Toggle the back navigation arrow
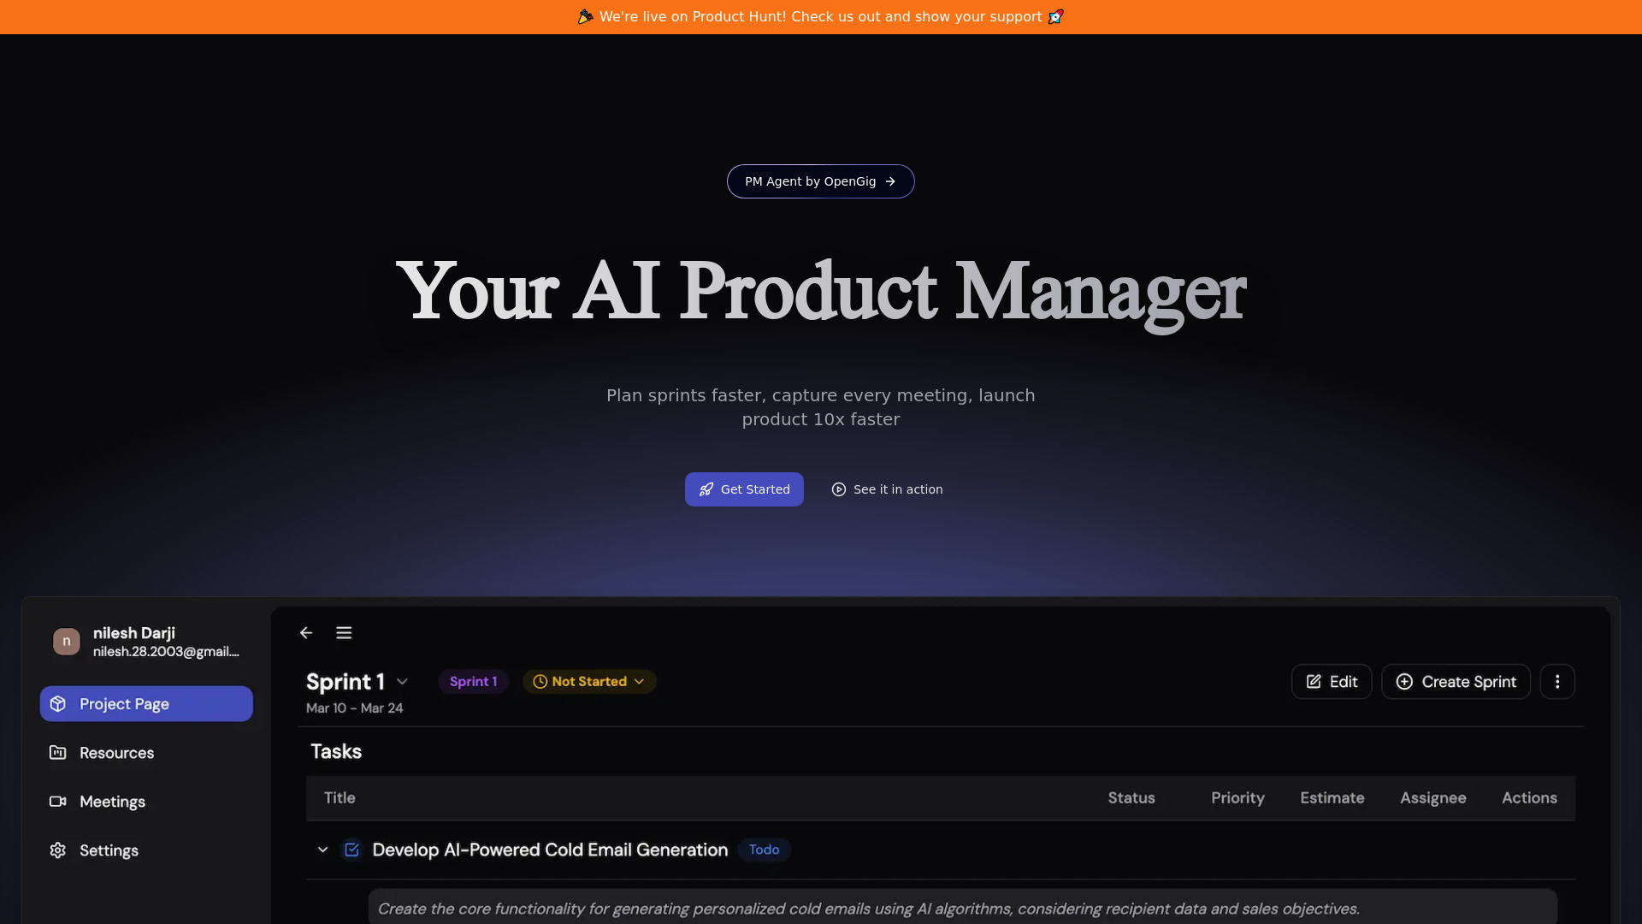 coord(307,633)
